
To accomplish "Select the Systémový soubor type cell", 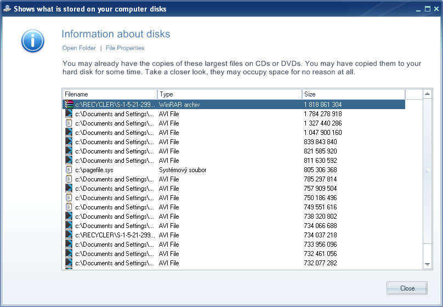I will pyautogui.click(x=183, y=170).
